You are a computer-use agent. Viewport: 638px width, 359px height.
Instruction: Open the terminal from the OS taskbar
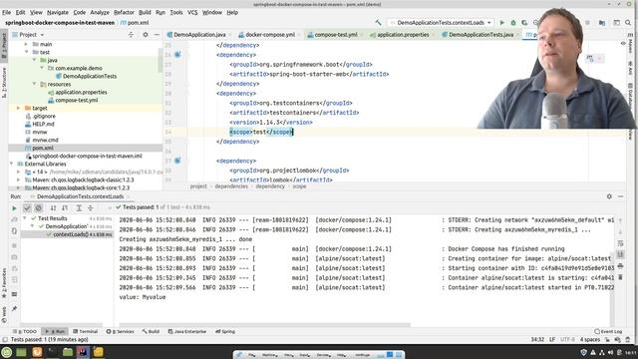coord(52,352)
